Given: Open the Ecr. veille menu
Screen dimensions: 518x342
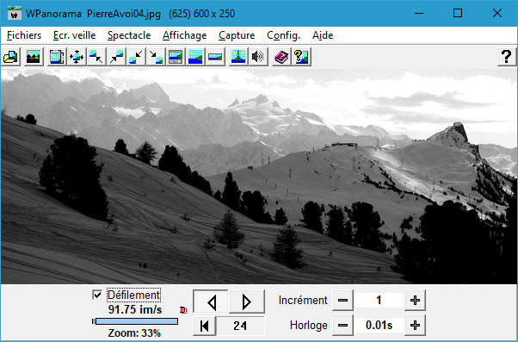Looking at the screenshot, I should pos(75,35).
